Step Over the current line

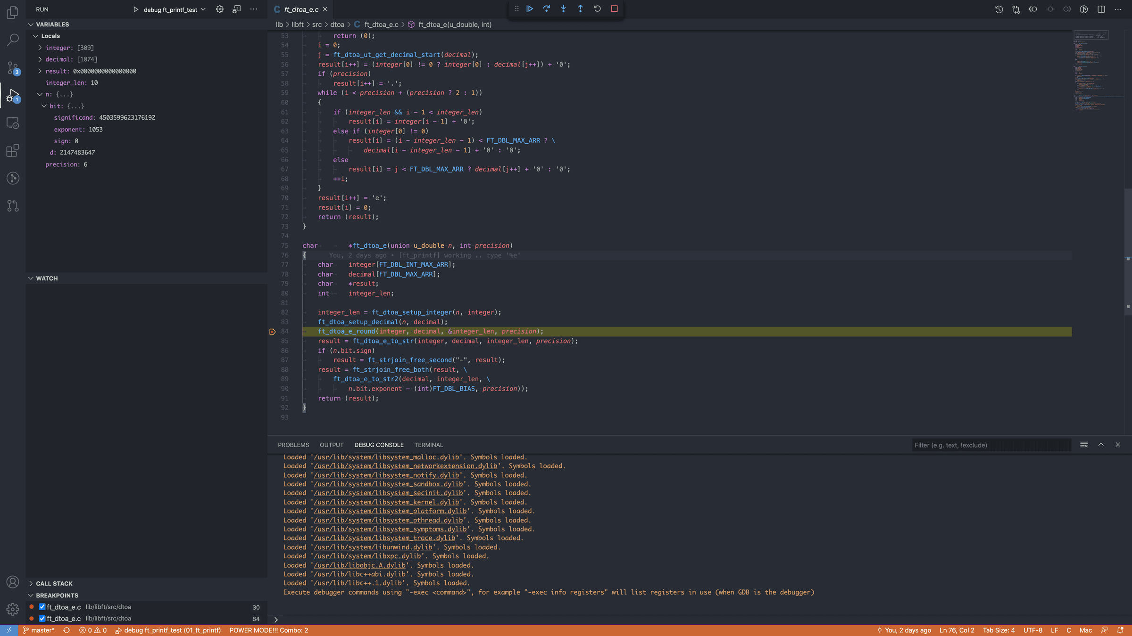point(547,8)
